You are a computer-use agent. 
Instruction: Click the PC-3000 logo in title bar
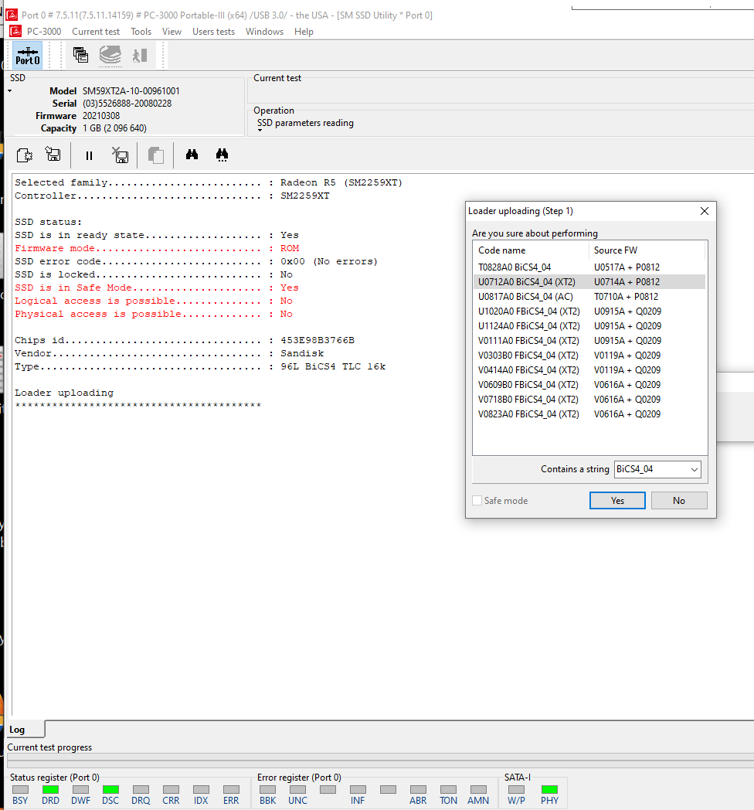pyautogui.click(x=12, y=15)
